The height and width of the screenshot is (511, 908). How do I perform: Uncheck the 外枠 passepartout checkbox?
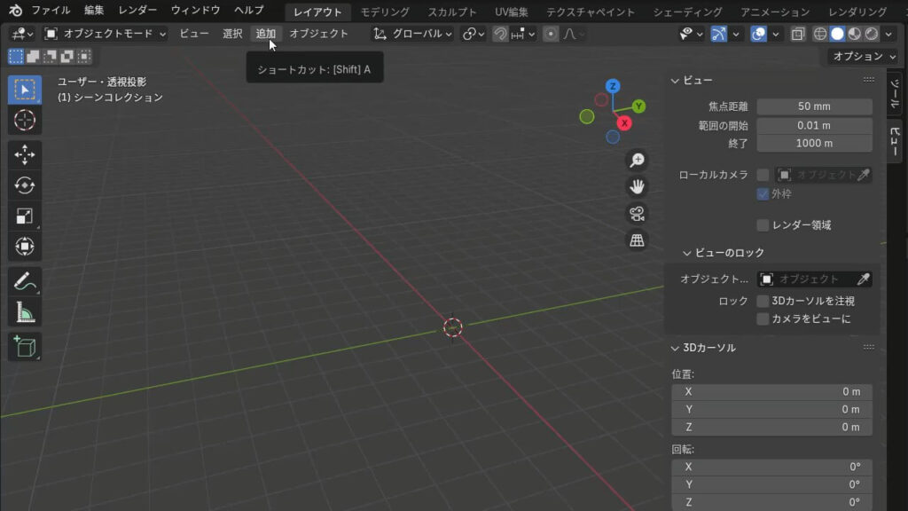click(x=763, y=194)
